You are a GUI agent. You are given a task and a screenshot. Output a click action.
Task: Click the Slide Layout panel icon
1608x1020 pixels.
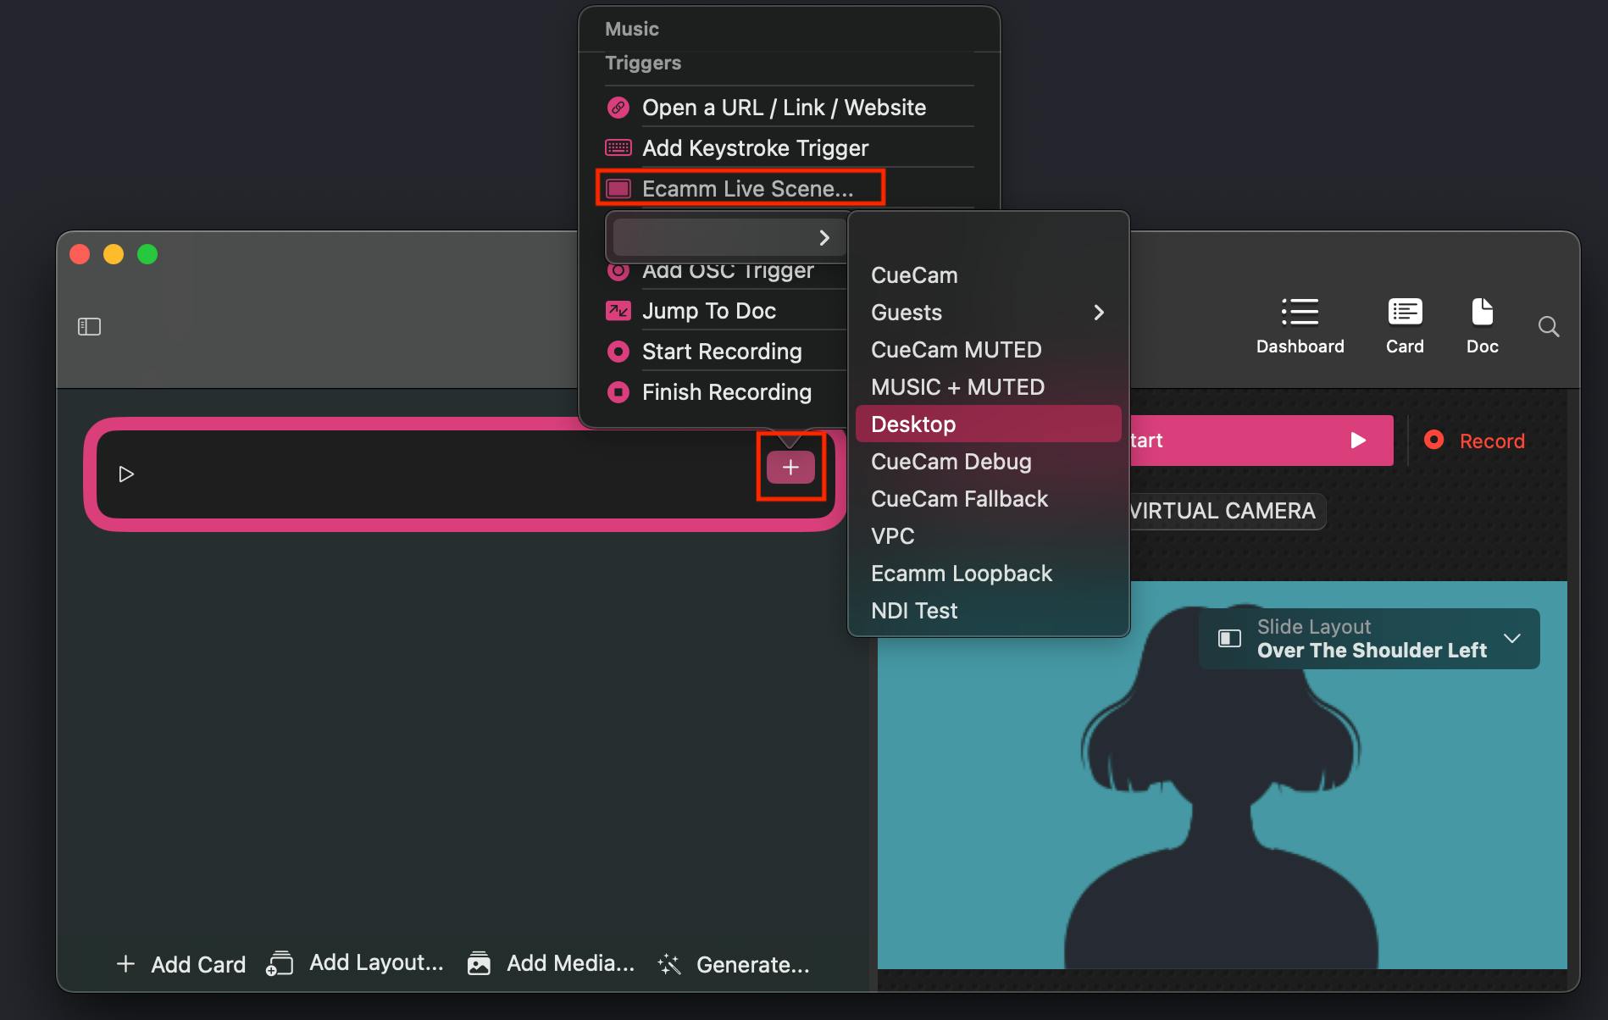tap(1229, 639)
